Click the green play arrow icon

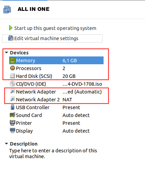(x=11, y=28)
